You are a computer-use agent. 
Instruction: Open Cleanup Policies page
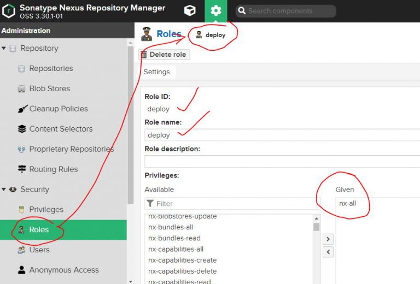(59, 109)
